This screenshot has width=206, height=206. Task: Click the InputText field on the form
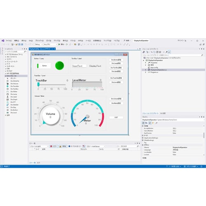[x=79, y=66]
